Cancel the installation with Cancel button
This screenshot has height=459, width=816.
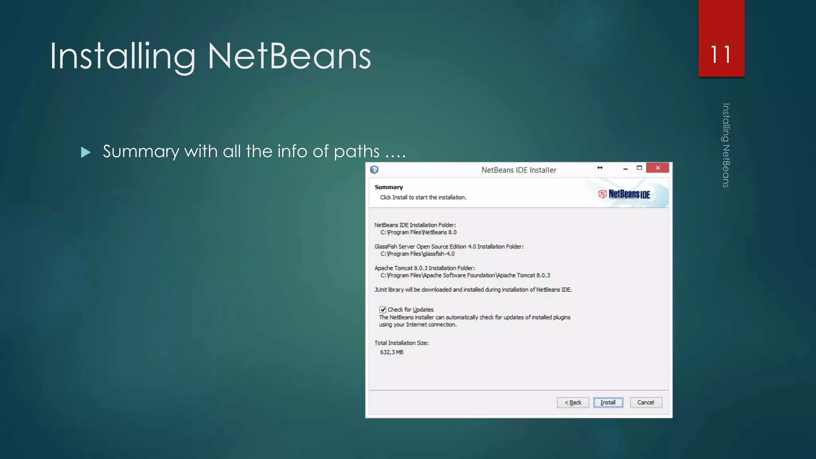(x=645, y=402)
